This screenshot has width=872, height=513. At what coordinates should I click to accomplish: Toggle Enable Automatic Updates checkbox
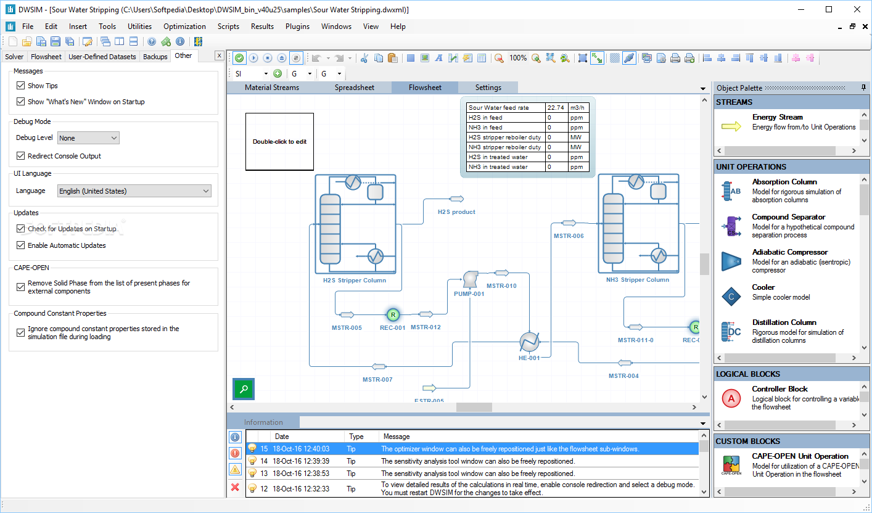point(21,245)
